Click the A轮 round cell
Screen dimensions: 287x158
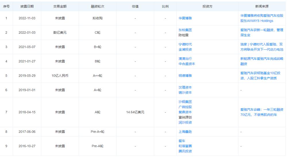point(97,112)
